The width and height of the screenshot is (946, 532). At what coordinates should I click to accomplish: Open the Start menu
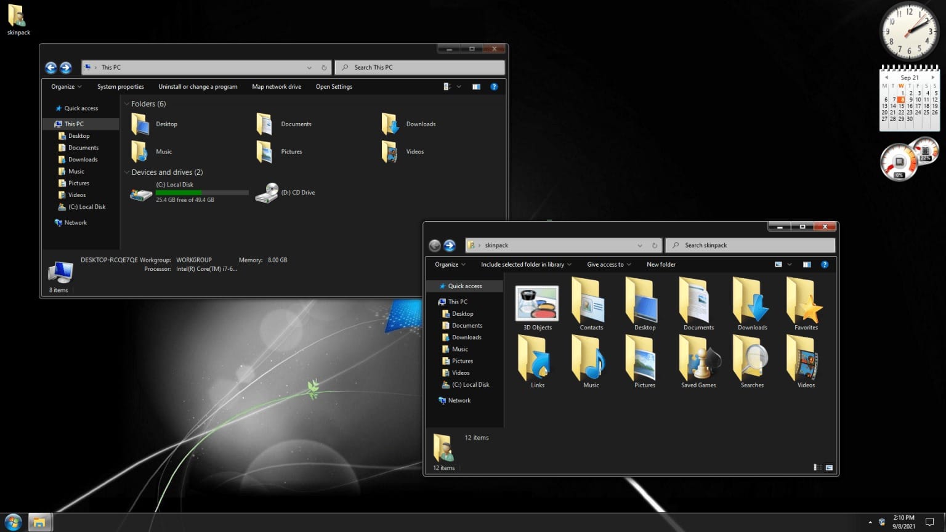pos(12,521)
